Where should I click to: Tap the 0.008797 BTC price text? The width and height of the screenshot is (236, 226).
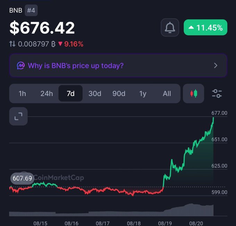click(37, 44)
